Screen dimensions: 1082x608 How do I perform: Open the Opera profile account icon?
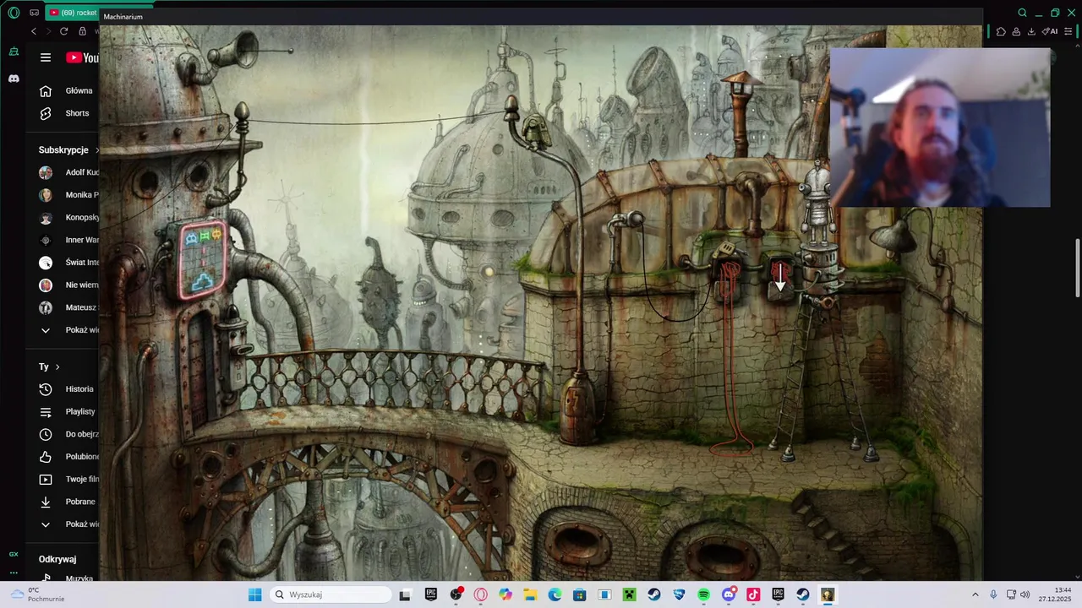point(1016,31)
